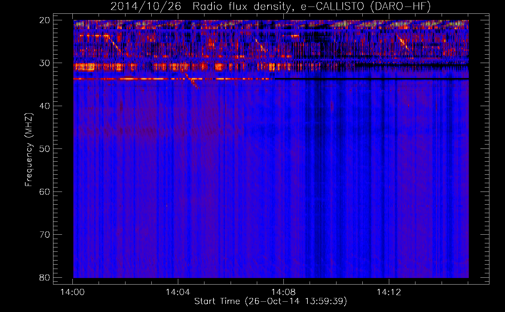Click the plot title '2014/10/26 Radio flux density'

pyautogui.click(x=271, y=6)
